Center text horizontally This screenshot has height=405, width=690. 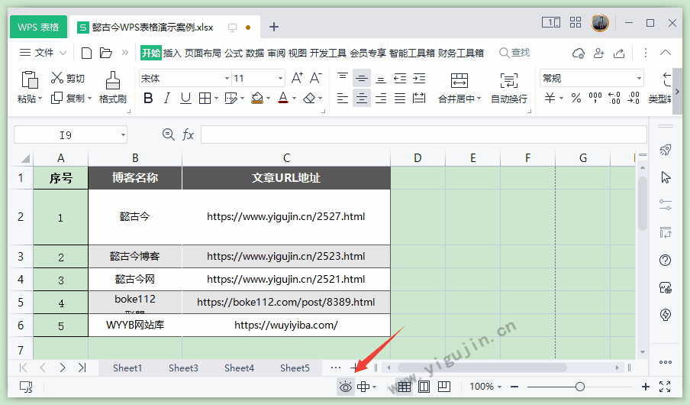click(362, 98)
